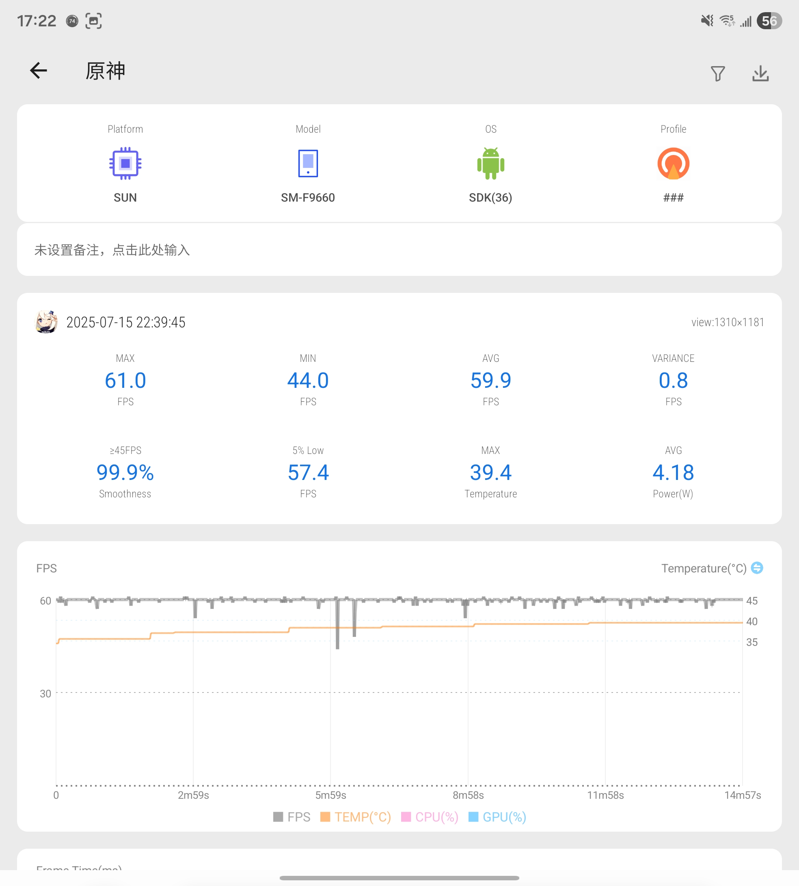Tap the mute status bar icon
Image resolution: width=799 pixels, height=886 pixels.
pyautogui.click(x=707, y=21)
